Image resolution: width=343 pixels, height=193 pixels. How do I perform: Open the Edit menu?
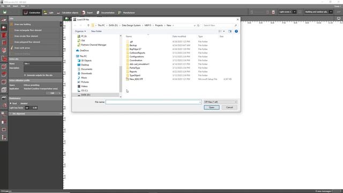pos(9,6)
